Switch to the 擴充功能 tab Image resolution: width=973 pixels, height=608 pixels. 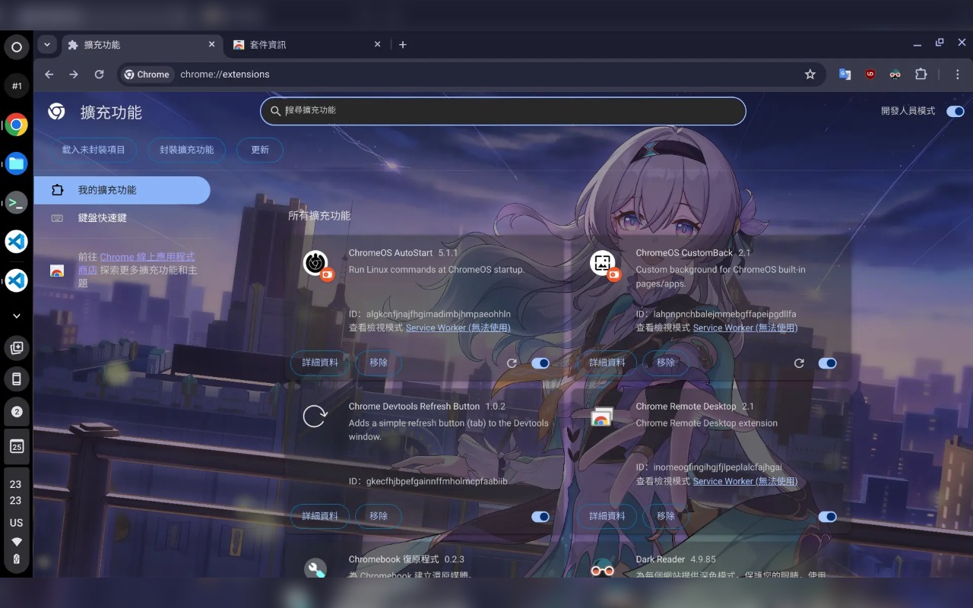pyautogui.click(x=143, y=45)
